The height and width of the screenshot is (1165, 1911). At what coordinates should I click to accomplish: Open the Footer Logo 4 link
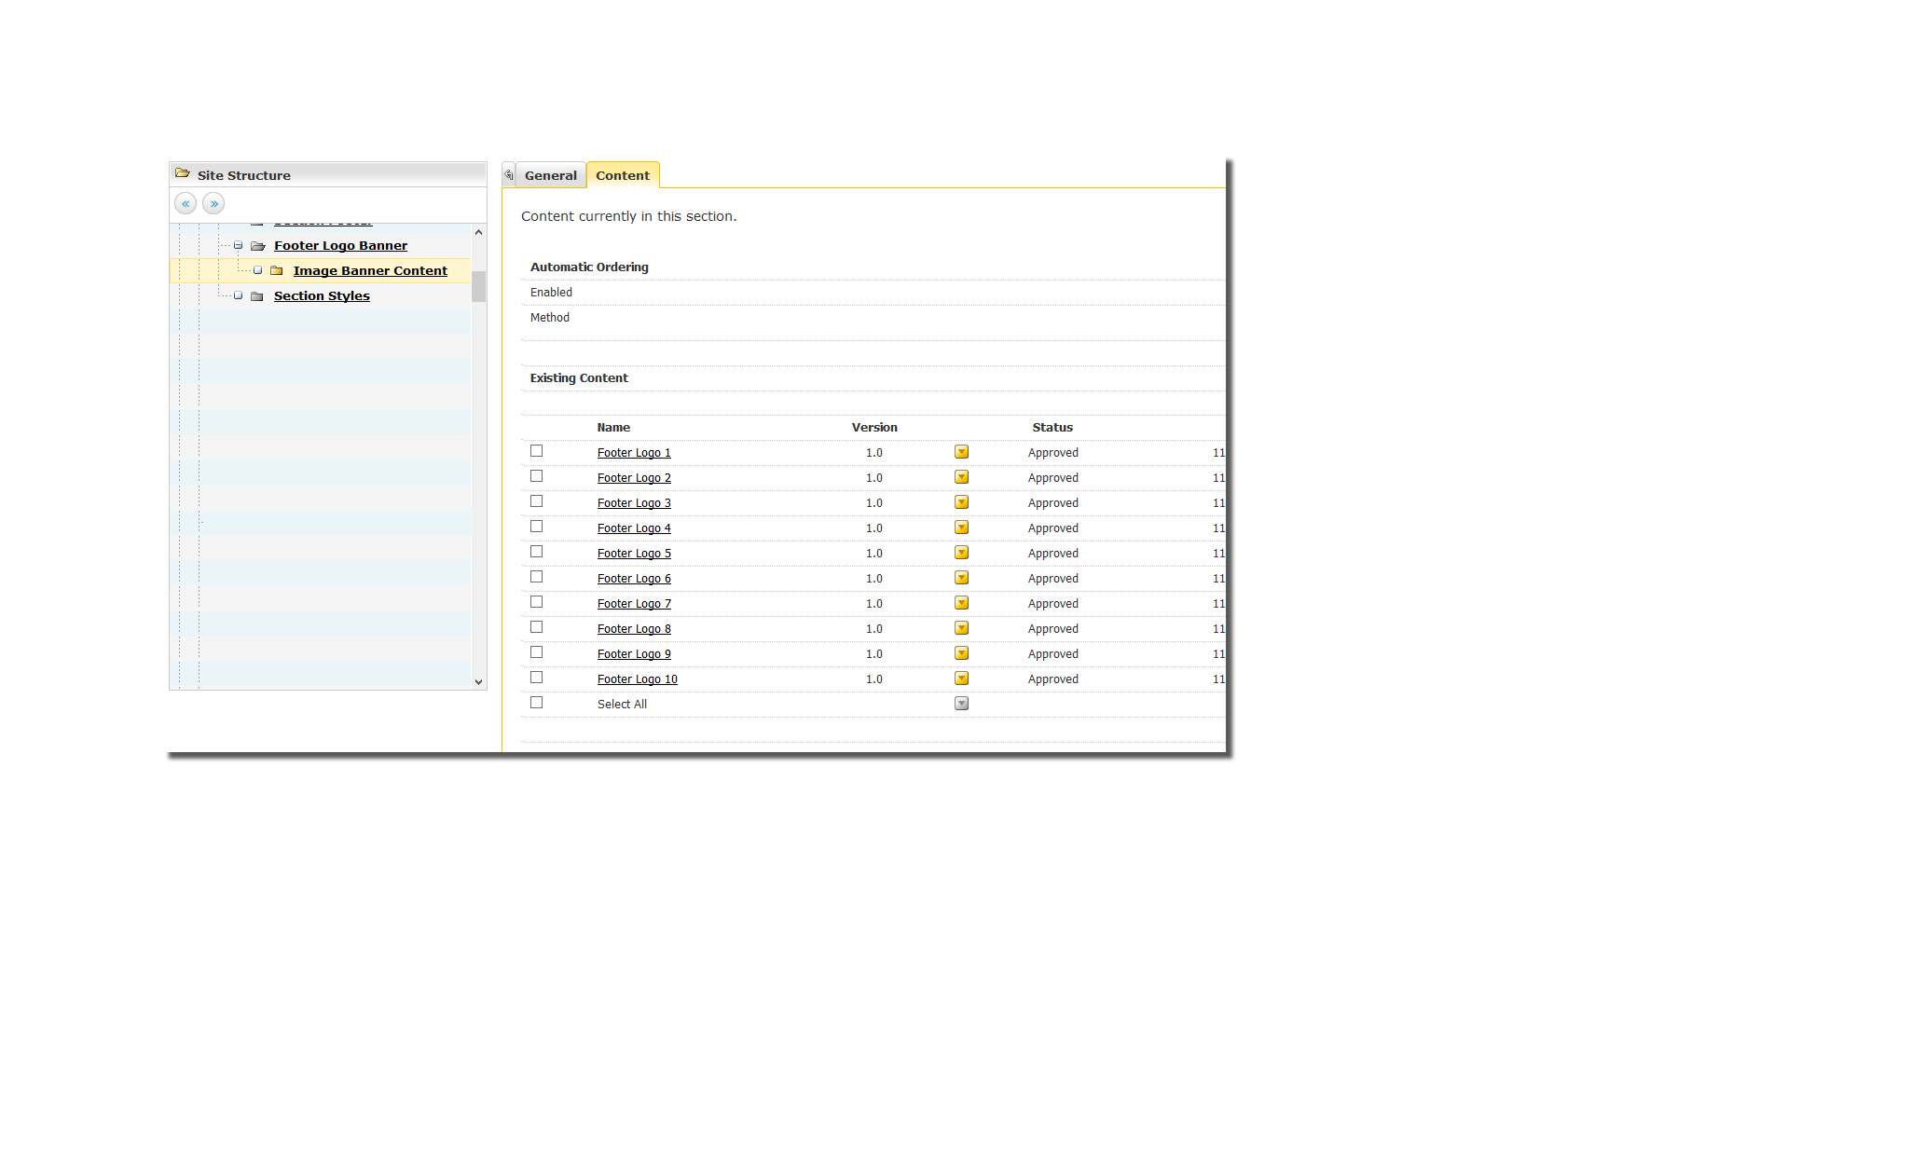point(634,528)
